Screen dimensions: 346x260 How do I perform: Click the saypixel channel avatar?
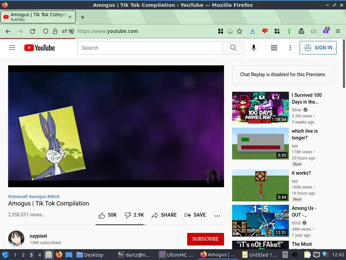[16, 239]
